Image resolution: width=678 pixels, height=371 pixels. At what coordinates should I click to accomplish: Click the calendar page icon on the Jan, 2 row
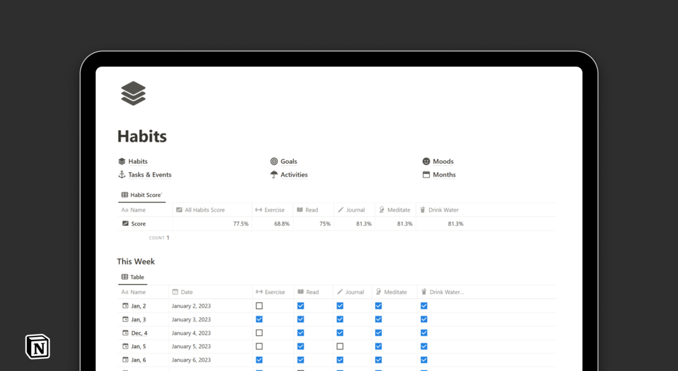click(125, 306)
